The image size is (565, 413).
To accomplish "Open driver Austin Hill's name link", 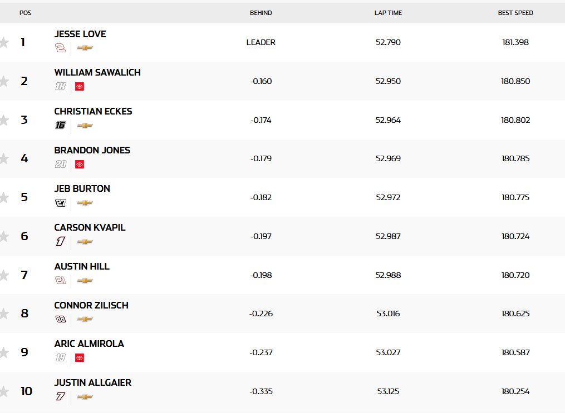I will point(82,266).
